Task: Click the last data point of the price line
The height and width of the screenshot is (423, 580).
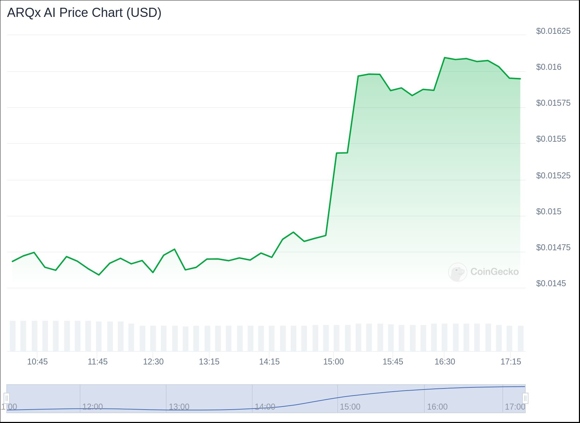Action: (520, 79)
